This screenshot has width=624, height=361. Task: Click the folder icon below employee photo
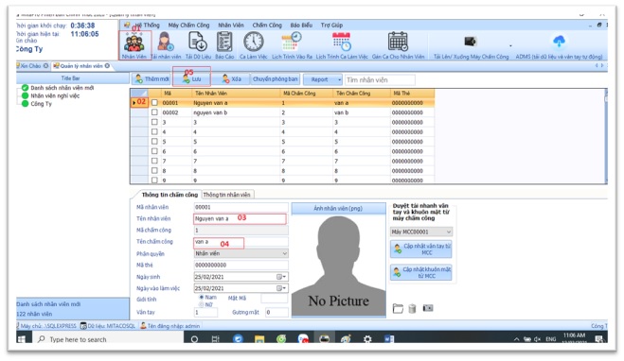click(x=398, y=308)
